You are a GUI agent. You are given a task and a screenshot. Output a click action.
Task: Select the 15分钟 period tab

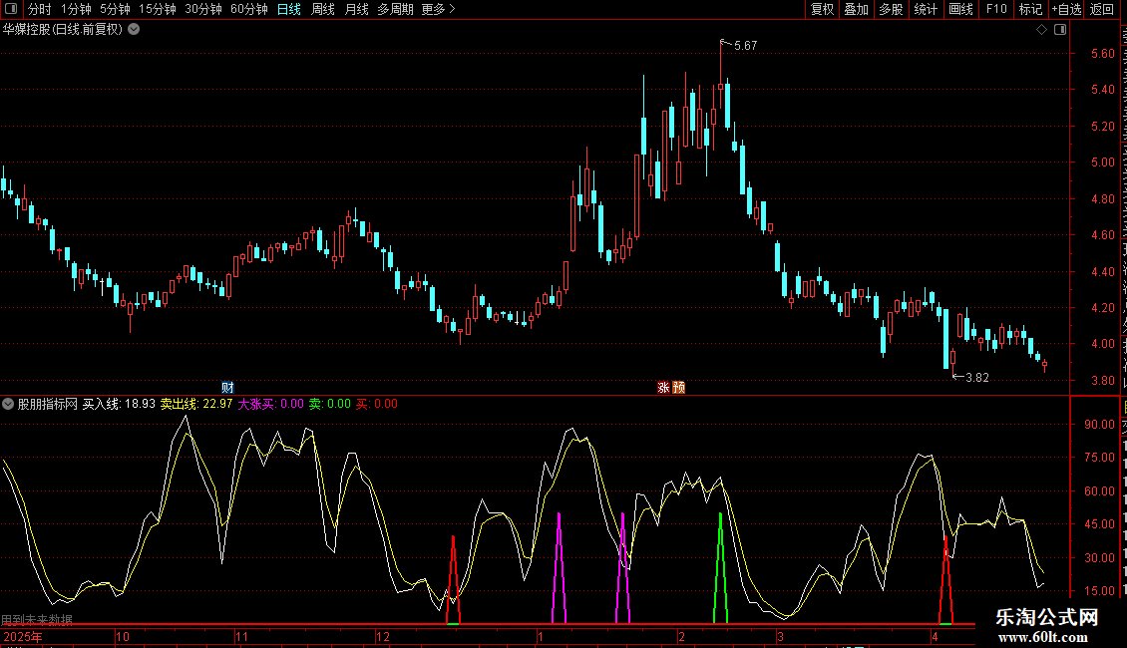point(158,9)
